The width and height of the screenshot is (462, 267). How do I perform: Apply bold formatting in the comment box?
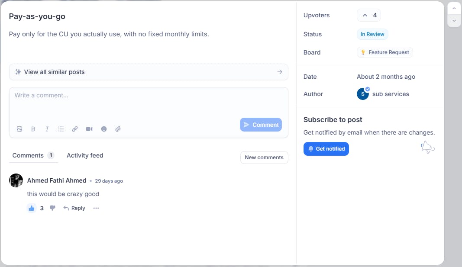pos(33,129)
